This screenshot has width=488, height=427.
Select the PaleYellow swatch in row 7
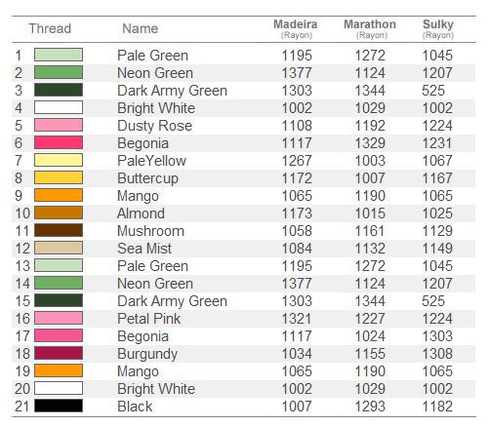point(59,160)
